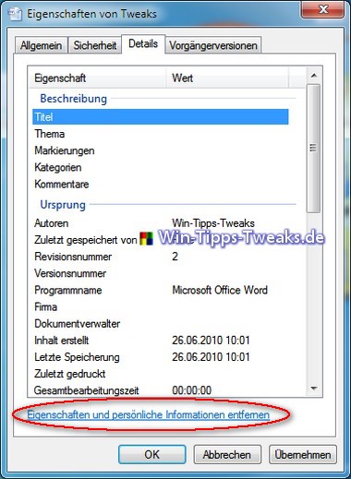The image size is (351, 479).
Task: Click the Inhalt erstellt date value
Action: tap(211, 341)
